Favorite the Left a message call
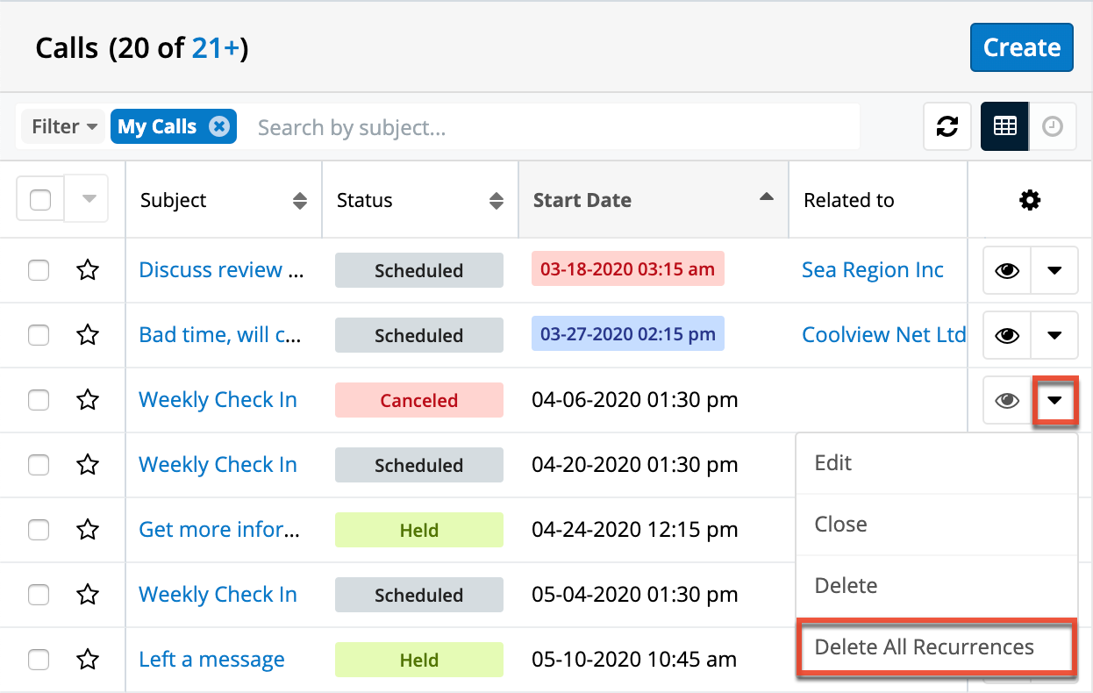 [88, 660]
